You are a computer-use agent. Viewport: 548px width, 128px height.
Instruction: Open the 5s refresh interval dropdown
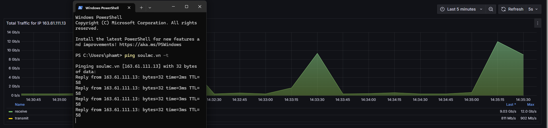pyautogui.click(x=533, y=9)
